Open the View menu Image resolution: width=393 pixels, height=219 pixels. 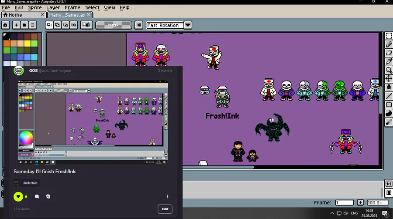pos(110,7)
